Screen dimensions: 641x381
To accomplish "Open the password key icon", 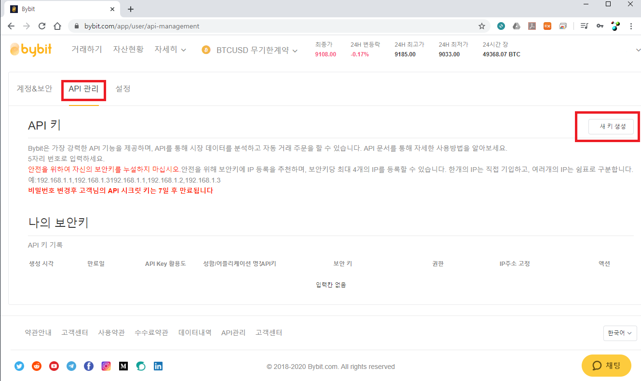I will [x=600, y=26].
